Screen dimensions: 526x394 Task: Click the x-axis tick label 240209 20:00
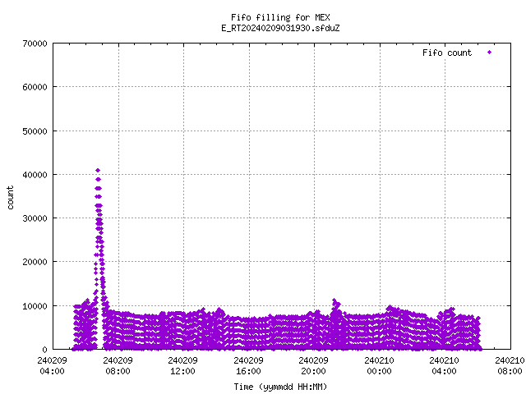pyautogui.click(x=314, y=366)
